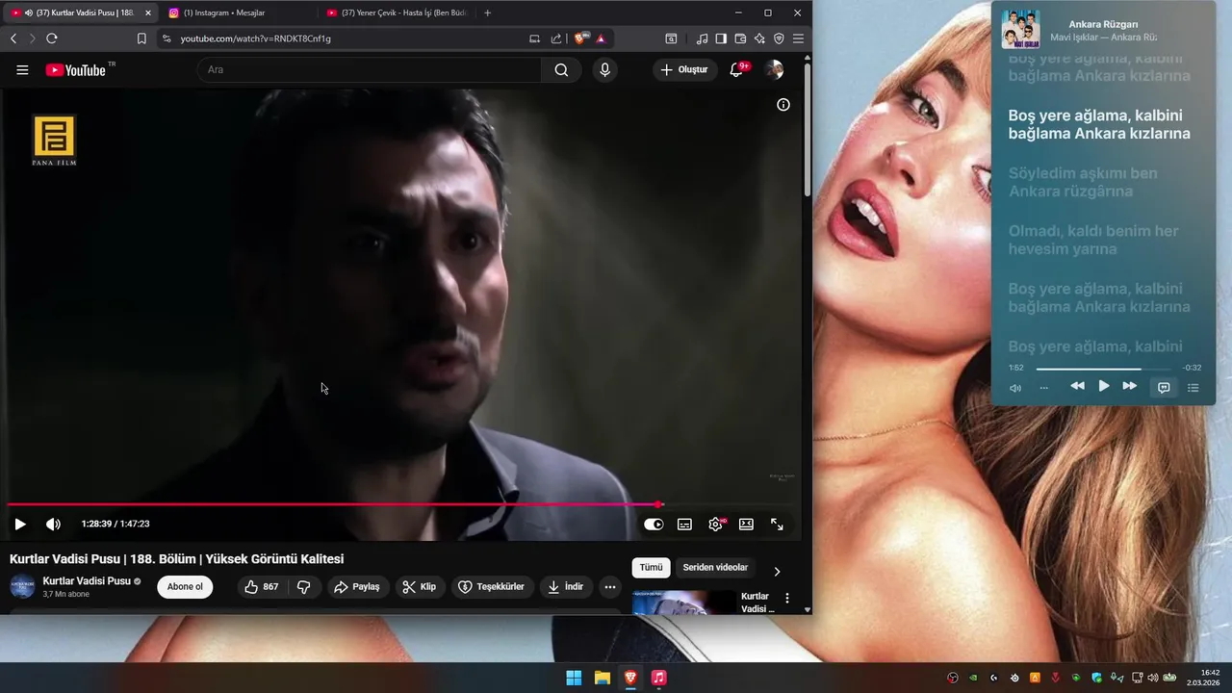Switch to the Yener Çevik browser tab
This screenshot has width=1232, height=693.
point(397,13)
